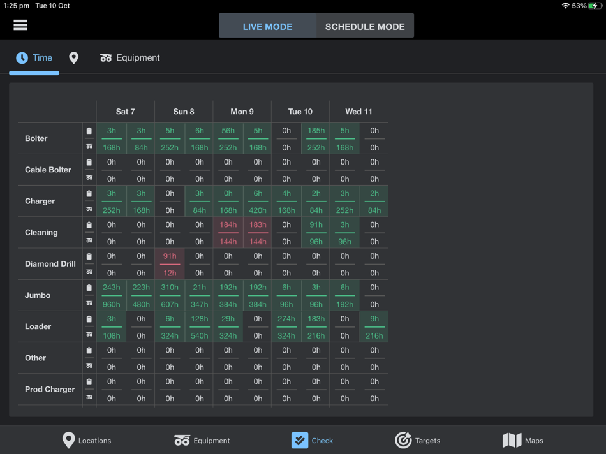Select the Sat 7 column header
This screenshot has height=454, width=606.
coord(125,112)
